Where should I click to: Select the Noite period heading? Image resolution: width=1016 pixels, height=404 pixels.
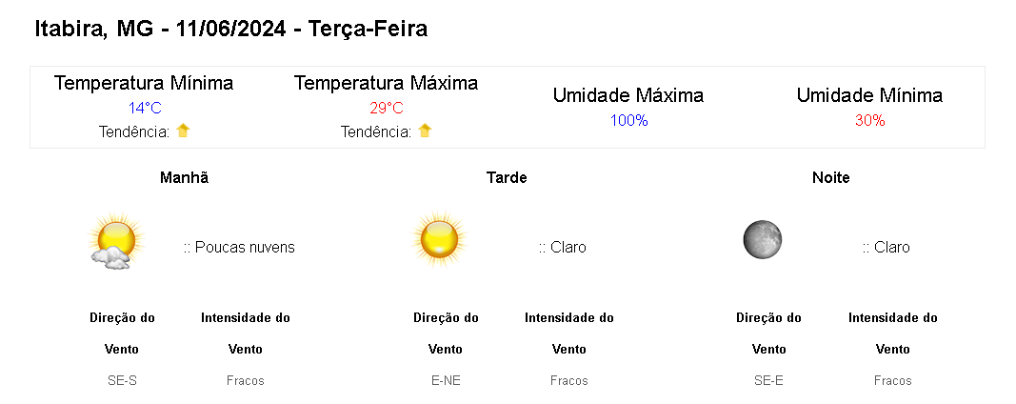tap(831, 177)
